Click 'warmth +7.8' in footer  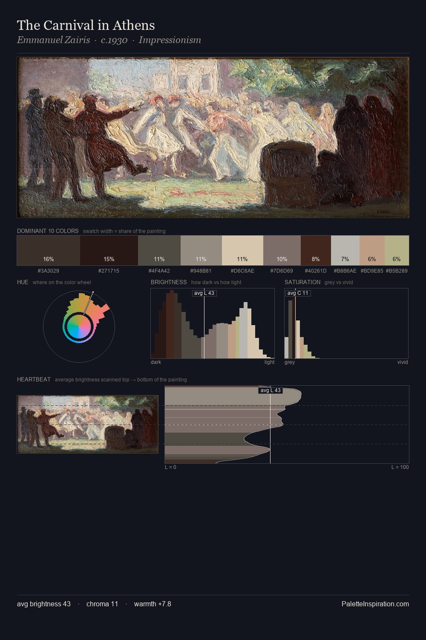pyautogui.click(x=153, y=604)
